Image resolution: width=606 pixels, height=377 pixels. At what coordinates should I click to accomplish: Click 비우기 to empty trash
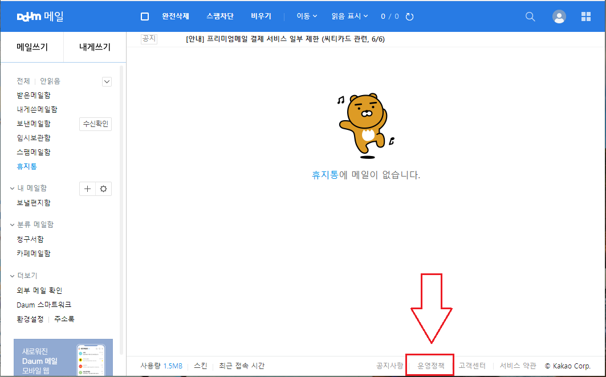261,16
